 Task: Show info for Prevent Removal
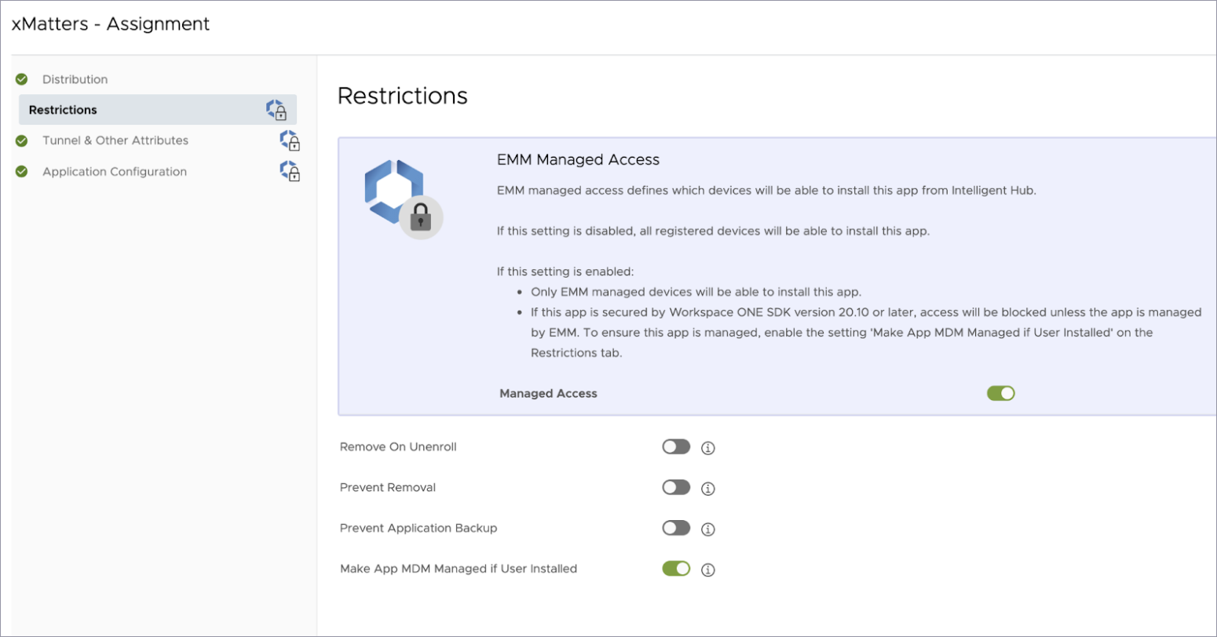pos(707,488)
